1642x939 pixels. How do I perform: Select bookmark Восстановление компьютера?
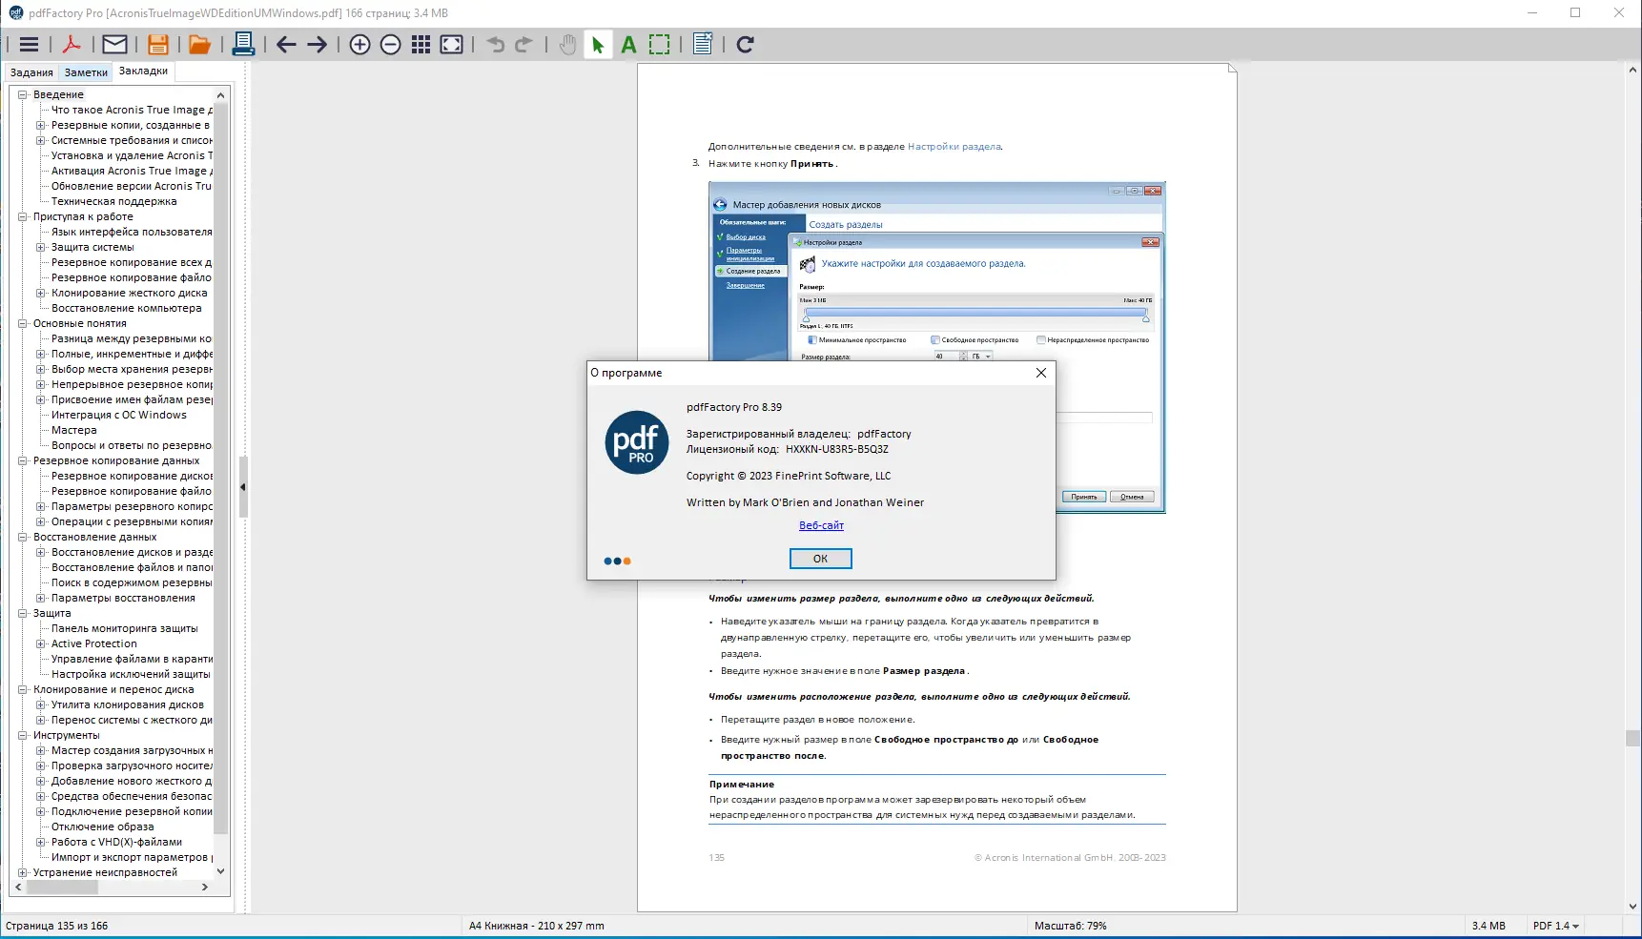tap(126, 308)
